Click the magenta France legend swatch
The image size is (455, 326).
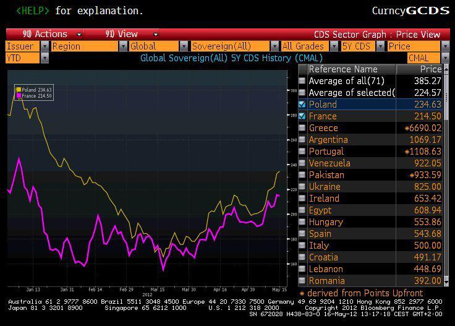coord(19,96)
